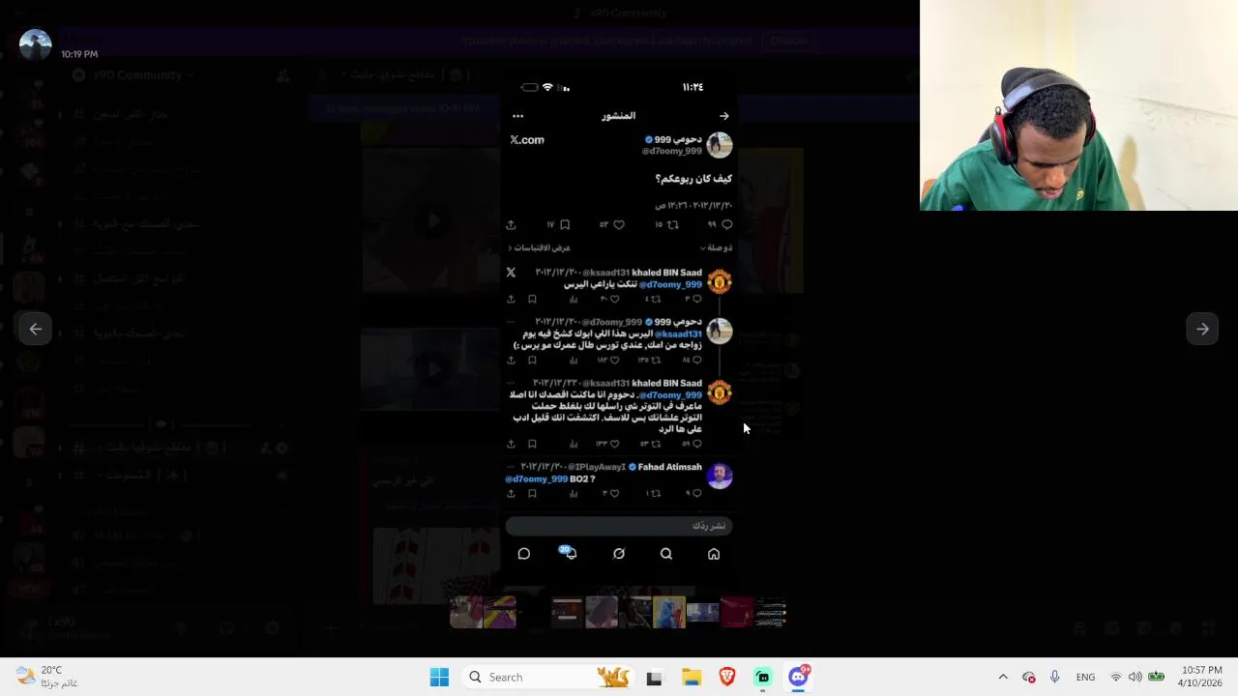
Task: Bookmark the تنكت ياراعي البرس reply
Action: point(532,300)
